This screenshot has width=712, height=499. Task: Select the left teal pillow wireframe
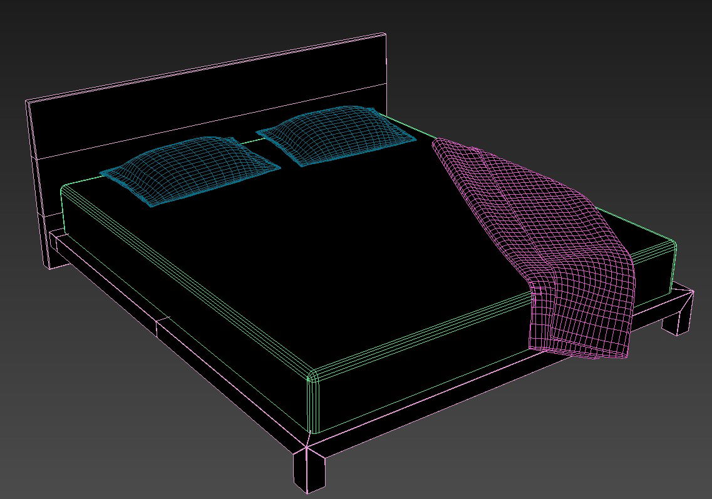pos(188,169)
